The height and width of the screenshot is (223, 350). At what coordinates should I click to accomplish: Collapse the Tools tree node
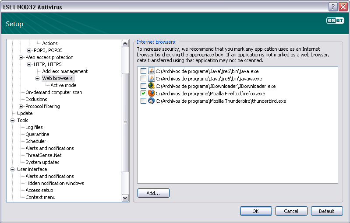click(13, 120)
